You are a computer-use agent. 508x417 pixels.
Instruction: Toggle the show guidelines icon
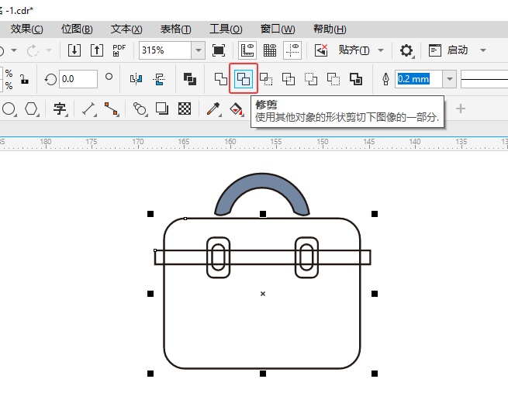292,50
